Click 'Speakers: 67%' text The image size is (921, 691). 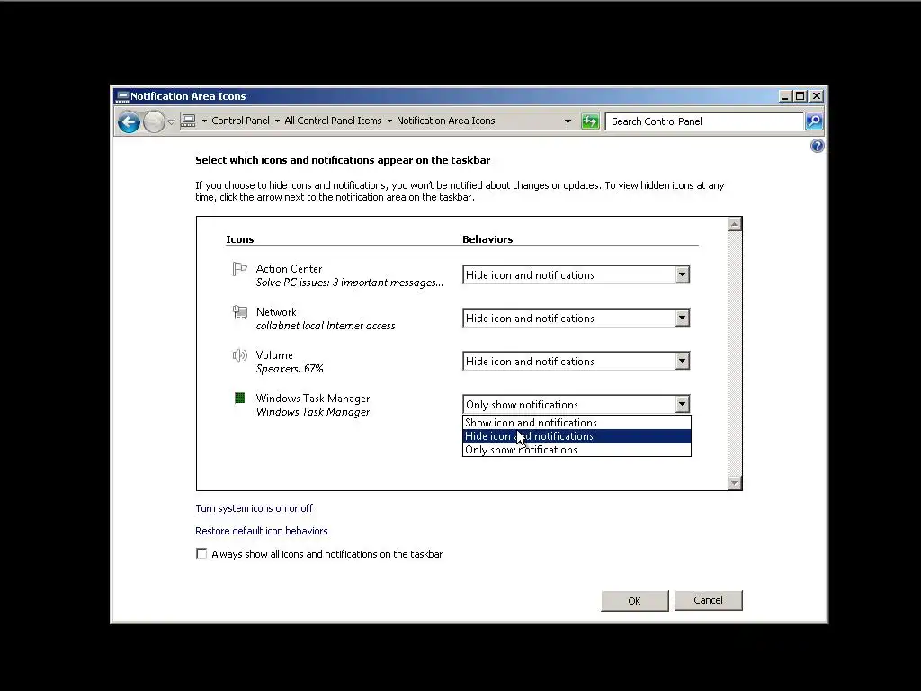point(290,369)
